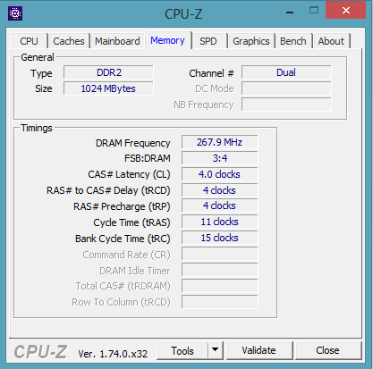Click the empty Total CAS# (tRDRAM) field
The height and width of the screenshot is (369, 373).
click(x=220, y=286)
